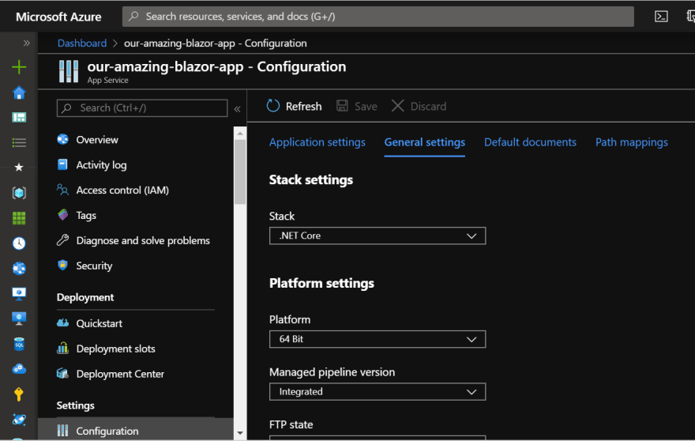
Task: Click the Dashboard breadcrumb link
Action: tap(82, 43)
